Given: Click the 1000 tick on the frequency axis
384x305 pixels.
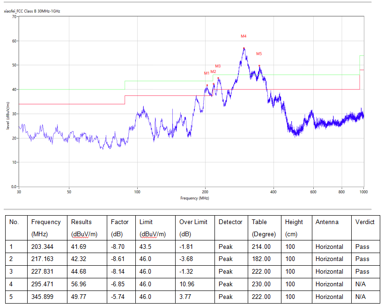Looking at the screenshot, I should (363, 192).
